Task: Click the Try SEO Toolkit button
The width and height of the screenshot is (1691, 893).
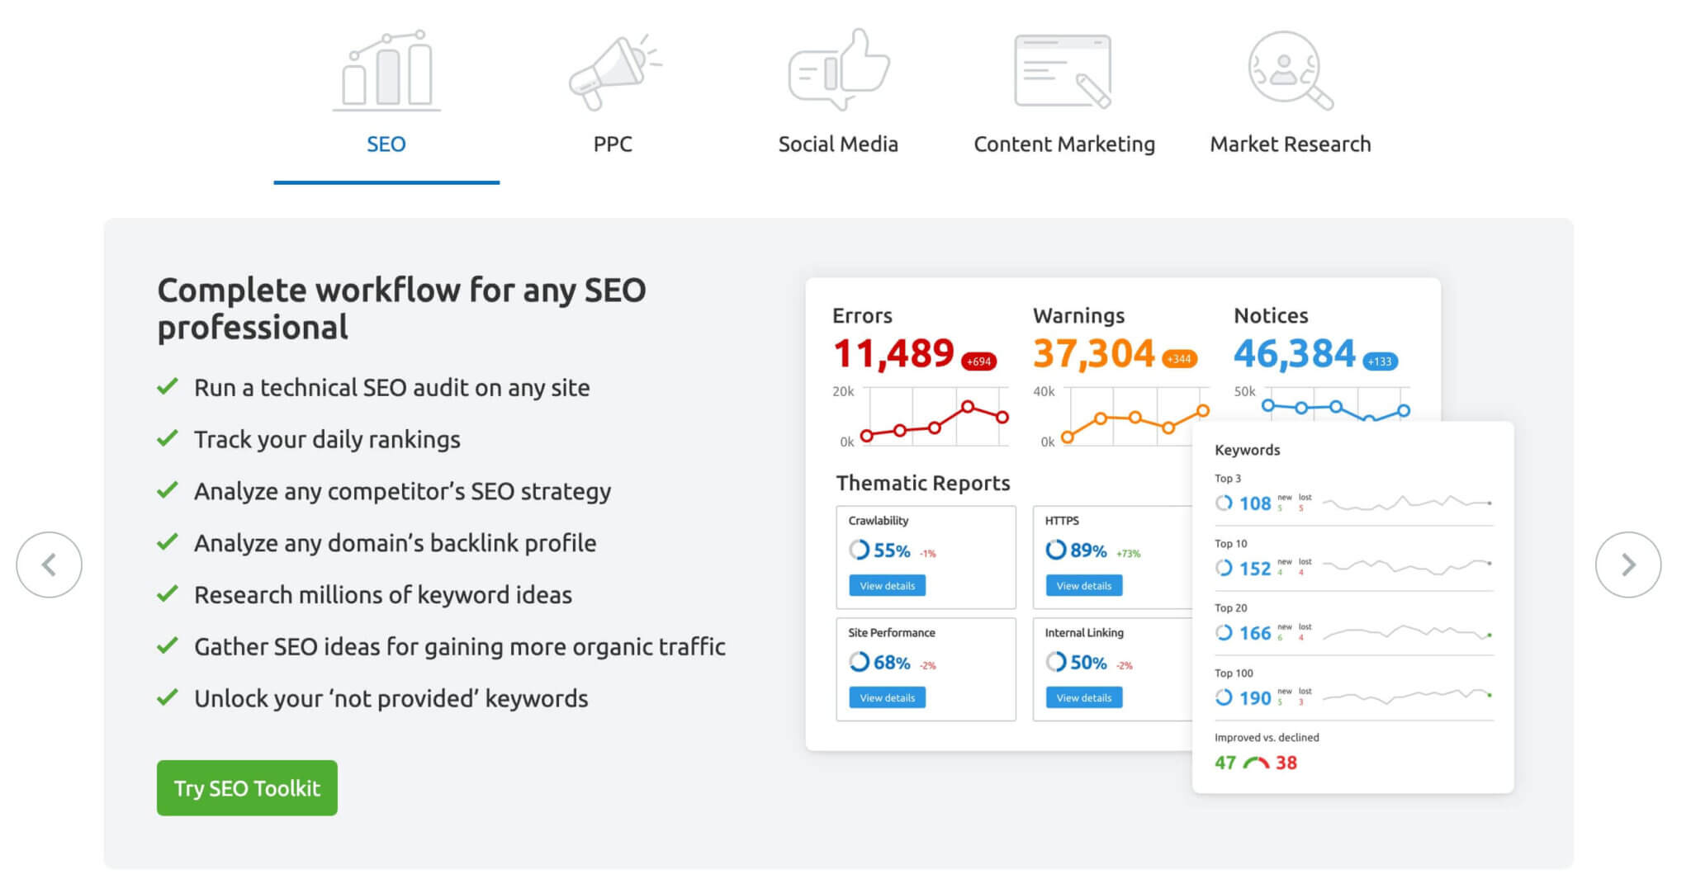Action: (x=246, y=787)
